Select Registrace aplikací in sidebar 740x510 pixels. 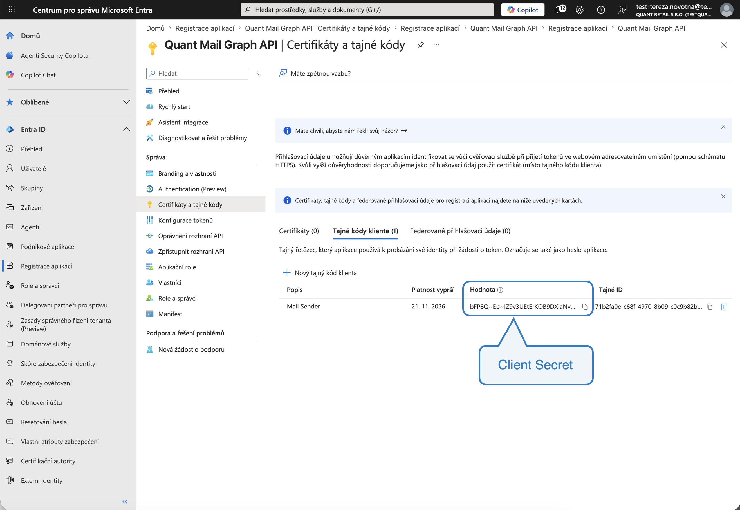(x=46, y=266)
